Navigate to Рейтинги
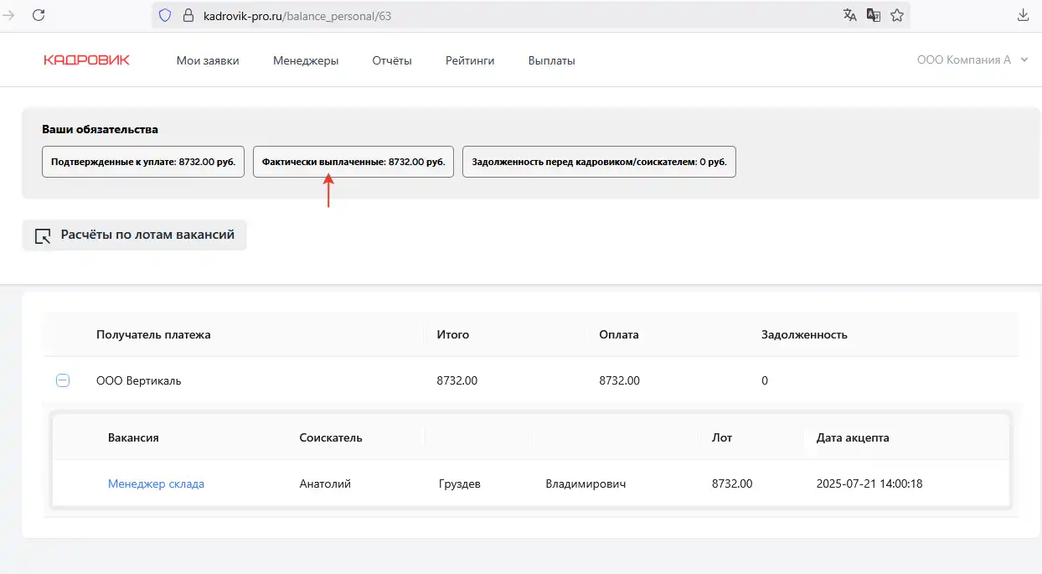The height and width of the screenshot is (574, 1042). pyautogui.click(x=470, y=60)
